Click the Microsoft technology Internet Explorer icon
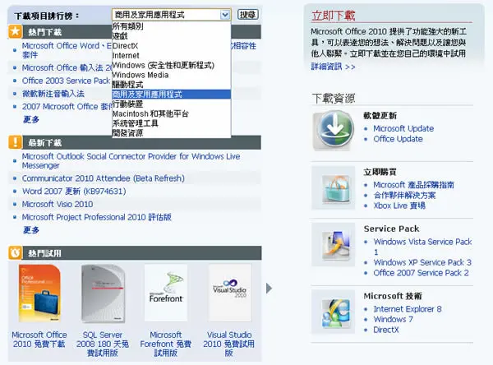 click(334, 312)
